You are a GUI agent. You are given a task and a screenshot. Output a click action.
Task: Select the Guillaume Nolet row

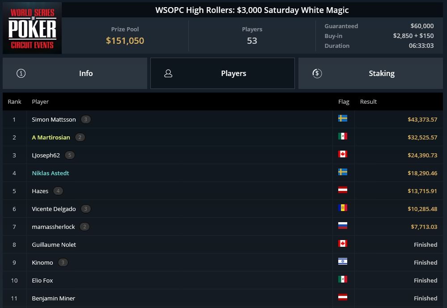point(223,245)
